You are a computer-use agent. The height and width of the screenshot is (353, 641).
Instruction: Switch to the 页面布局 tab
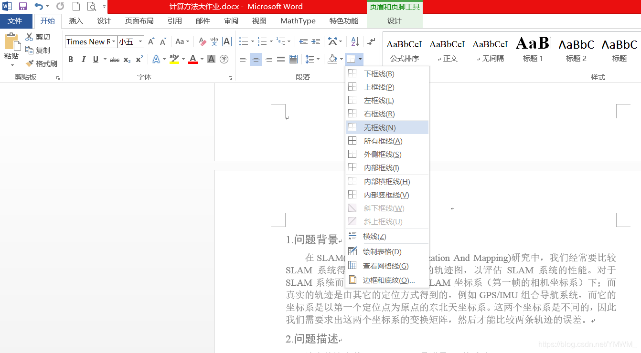139,21
